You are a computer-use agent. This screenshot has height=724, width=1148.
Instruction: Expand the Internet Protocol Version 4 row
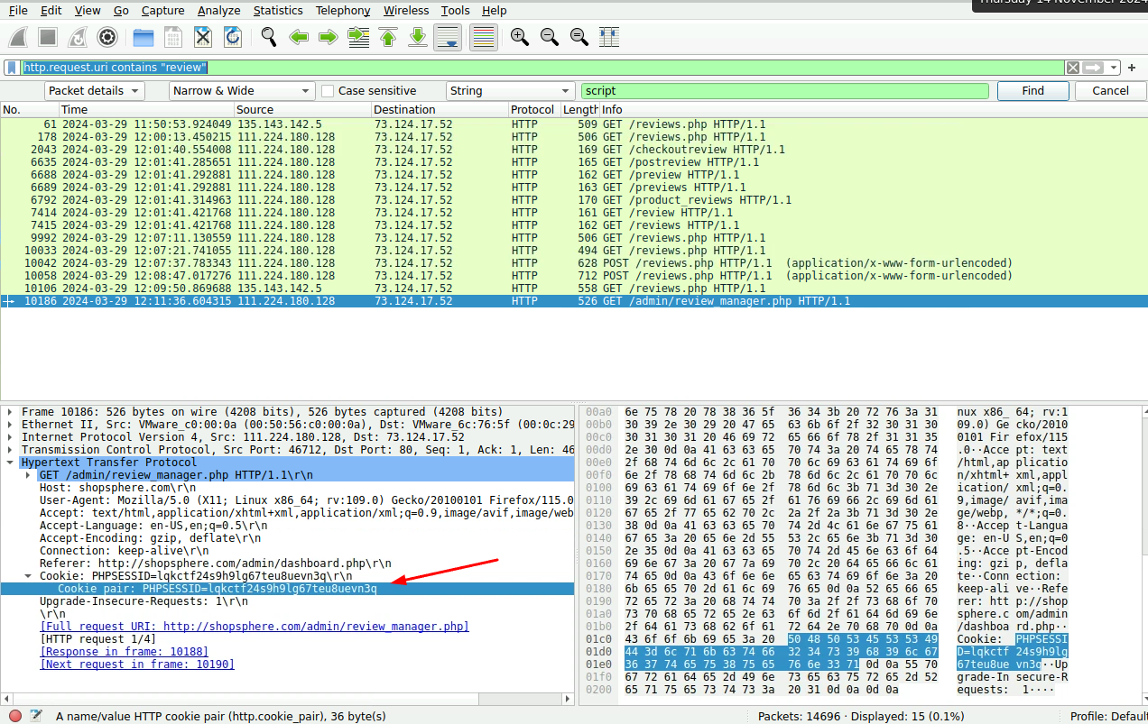point(10,437)
